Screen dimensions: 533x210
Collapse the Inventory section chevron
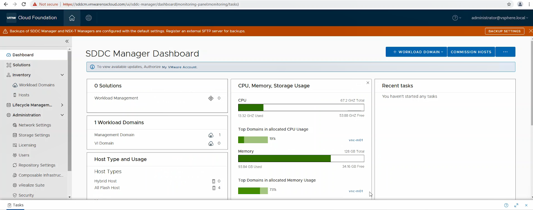pyautogui.click(x=62, y=75)
